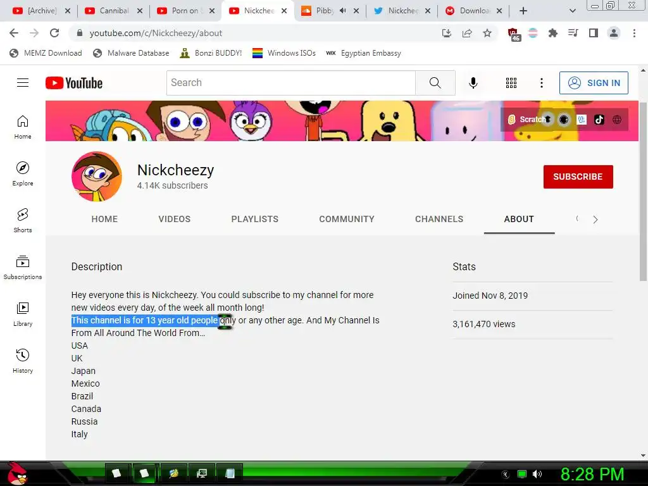
Task: Click the 'Joined Nov 8, 2019' text
Action: pos(490,296)
